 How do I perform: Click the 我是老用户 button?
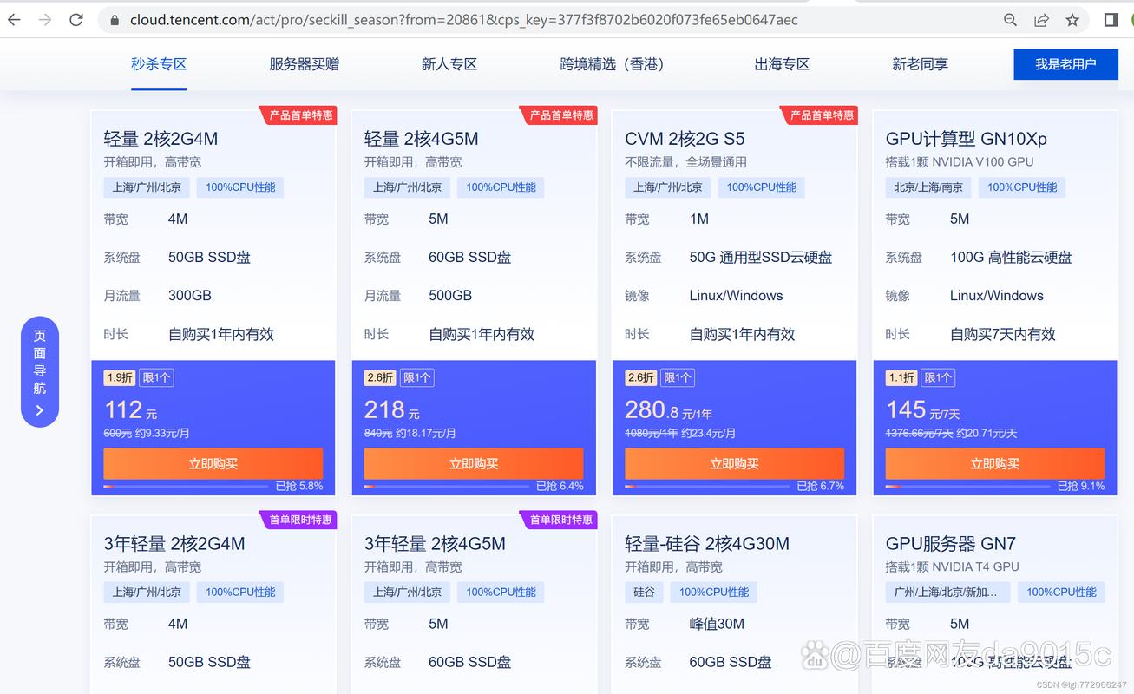coord(1065,64)
